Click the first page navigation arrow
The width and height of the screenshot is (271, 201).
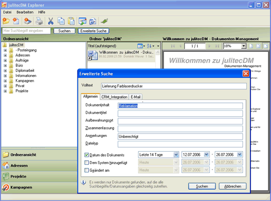click(172, 46)
